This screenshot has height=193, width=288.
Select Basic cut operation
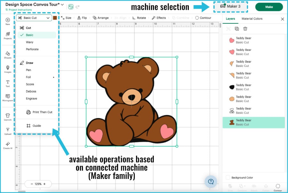coord(37,35)
